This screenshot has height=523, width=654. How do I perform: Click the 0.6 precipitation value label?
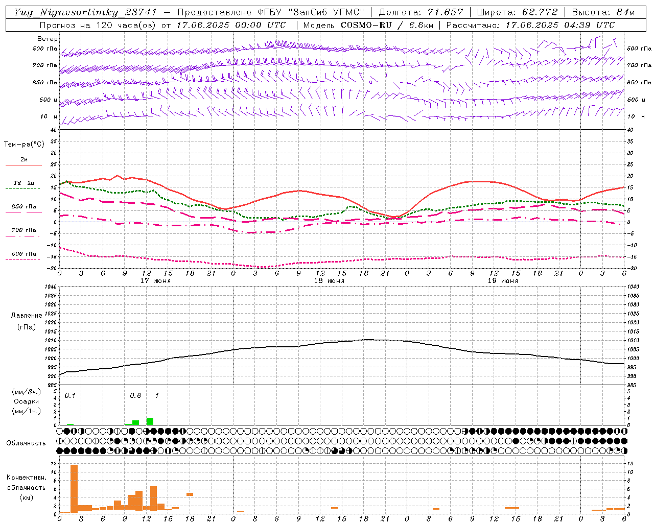(x=135, y=396)
